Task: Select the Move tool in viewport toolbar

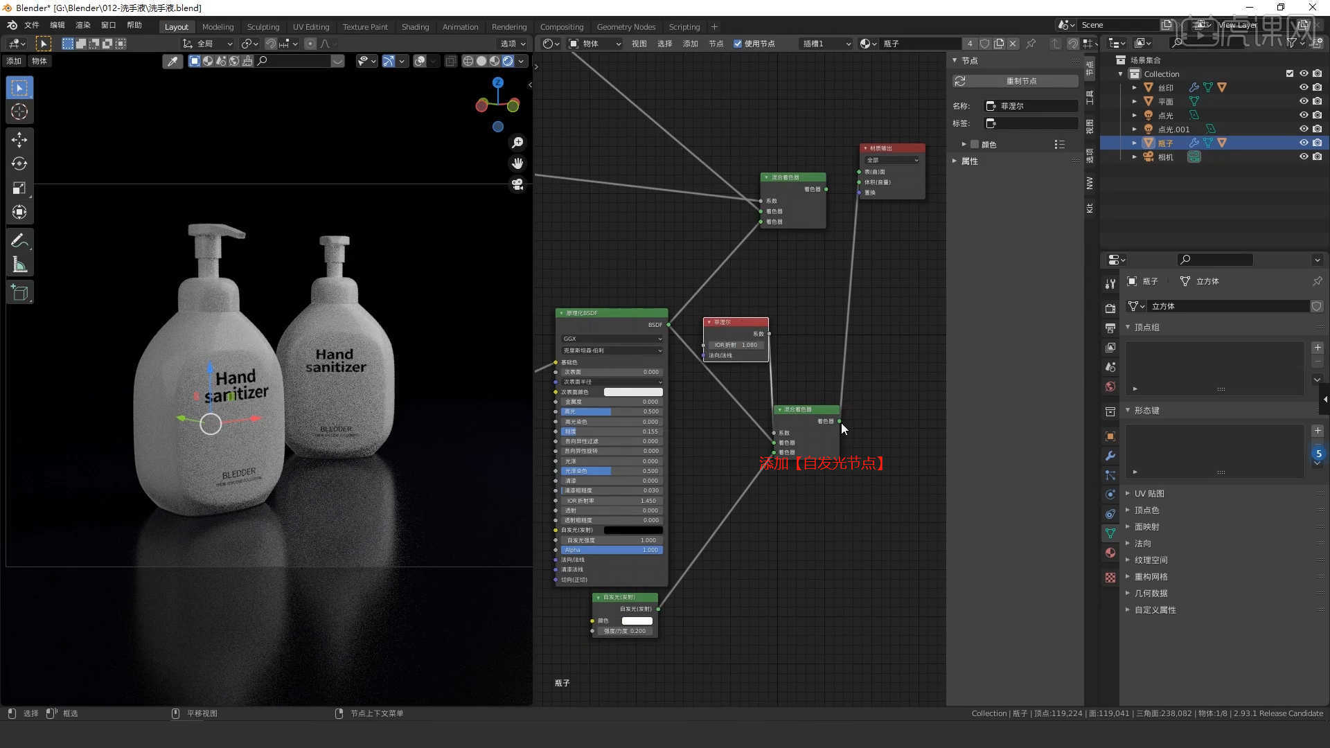Action: (19, 140)
